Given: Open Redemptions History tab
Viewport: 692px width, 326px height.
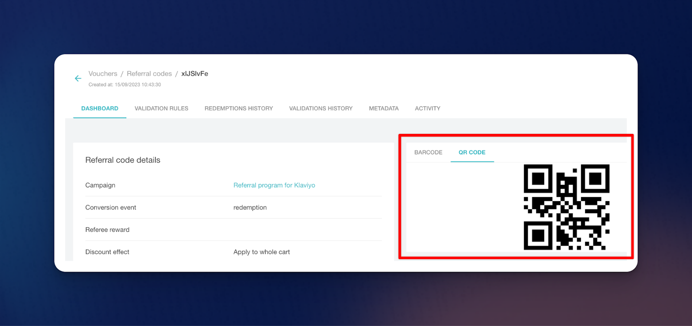Looking at the screenshot, I should point(239,108).
